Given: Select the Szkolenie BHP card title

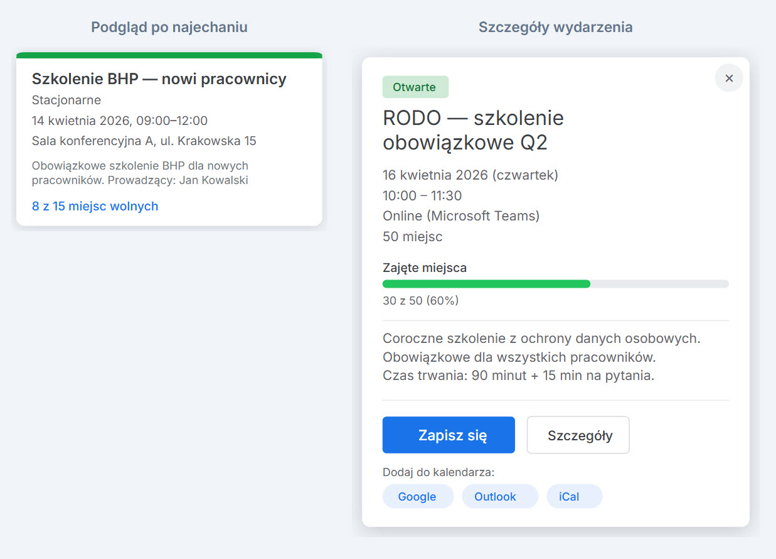Looking at the screenshot, I should coord(159,79).
